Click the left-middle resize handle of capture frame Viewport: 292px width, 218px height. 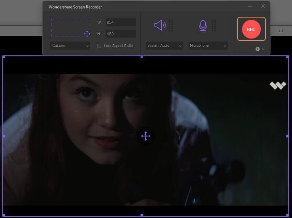pyautogui.click(x=4, y=136)
